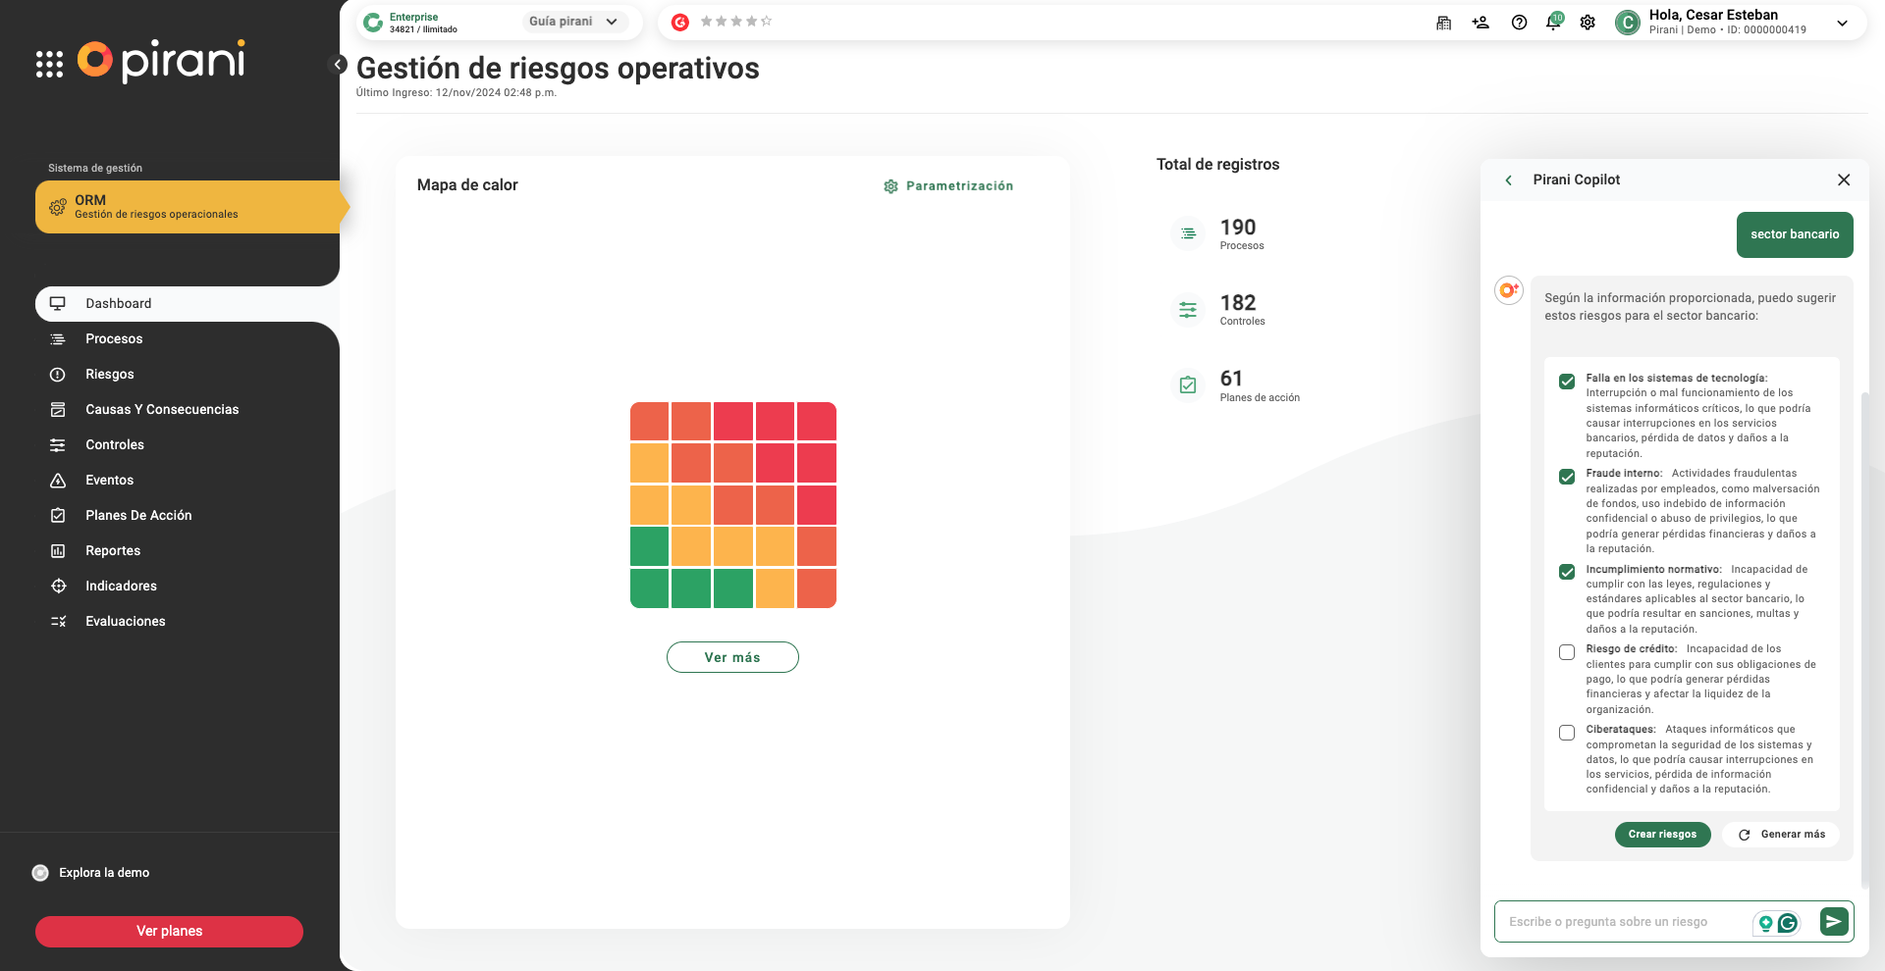This screenshot has height=971, width=1885.
Task: Send the Copilot message with arrow icon
Action: pos(1833,922)
